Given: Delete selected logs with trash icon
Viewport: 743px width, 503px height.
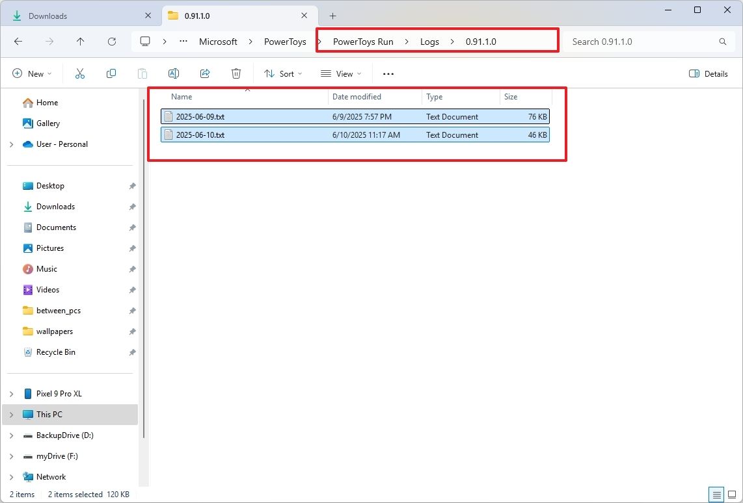Looking at the screenshot, I should [236, 73].
